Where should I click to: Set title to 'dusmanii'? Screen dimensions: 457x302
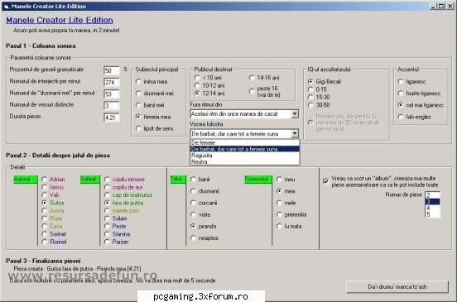[193, 191]
